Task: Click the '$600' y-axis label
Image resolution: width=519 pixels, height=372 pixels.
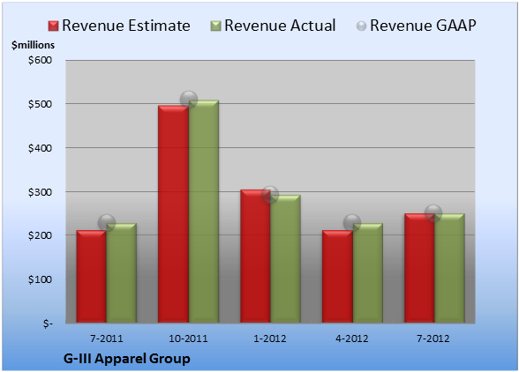Action: (x=40, y=60)
